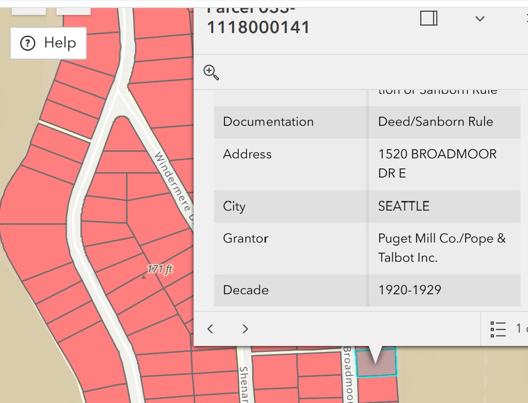The height and width of the screenshot is (403, 528).
Task: Click the Help button on the map
Action: (x=48, y=43)
